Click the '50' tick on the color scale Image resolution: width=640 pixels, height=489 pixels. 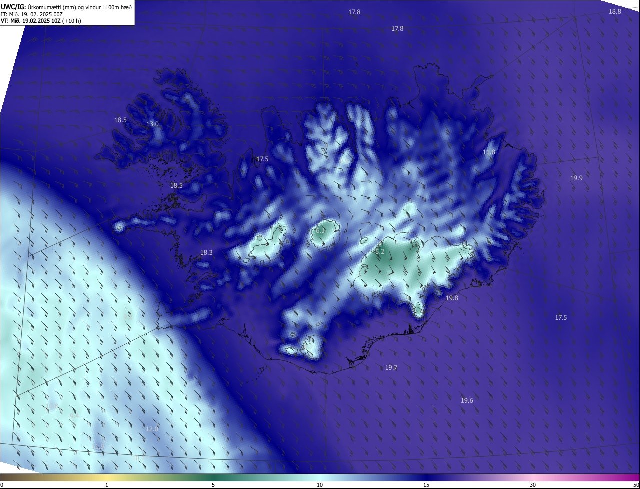coord(636,485)
